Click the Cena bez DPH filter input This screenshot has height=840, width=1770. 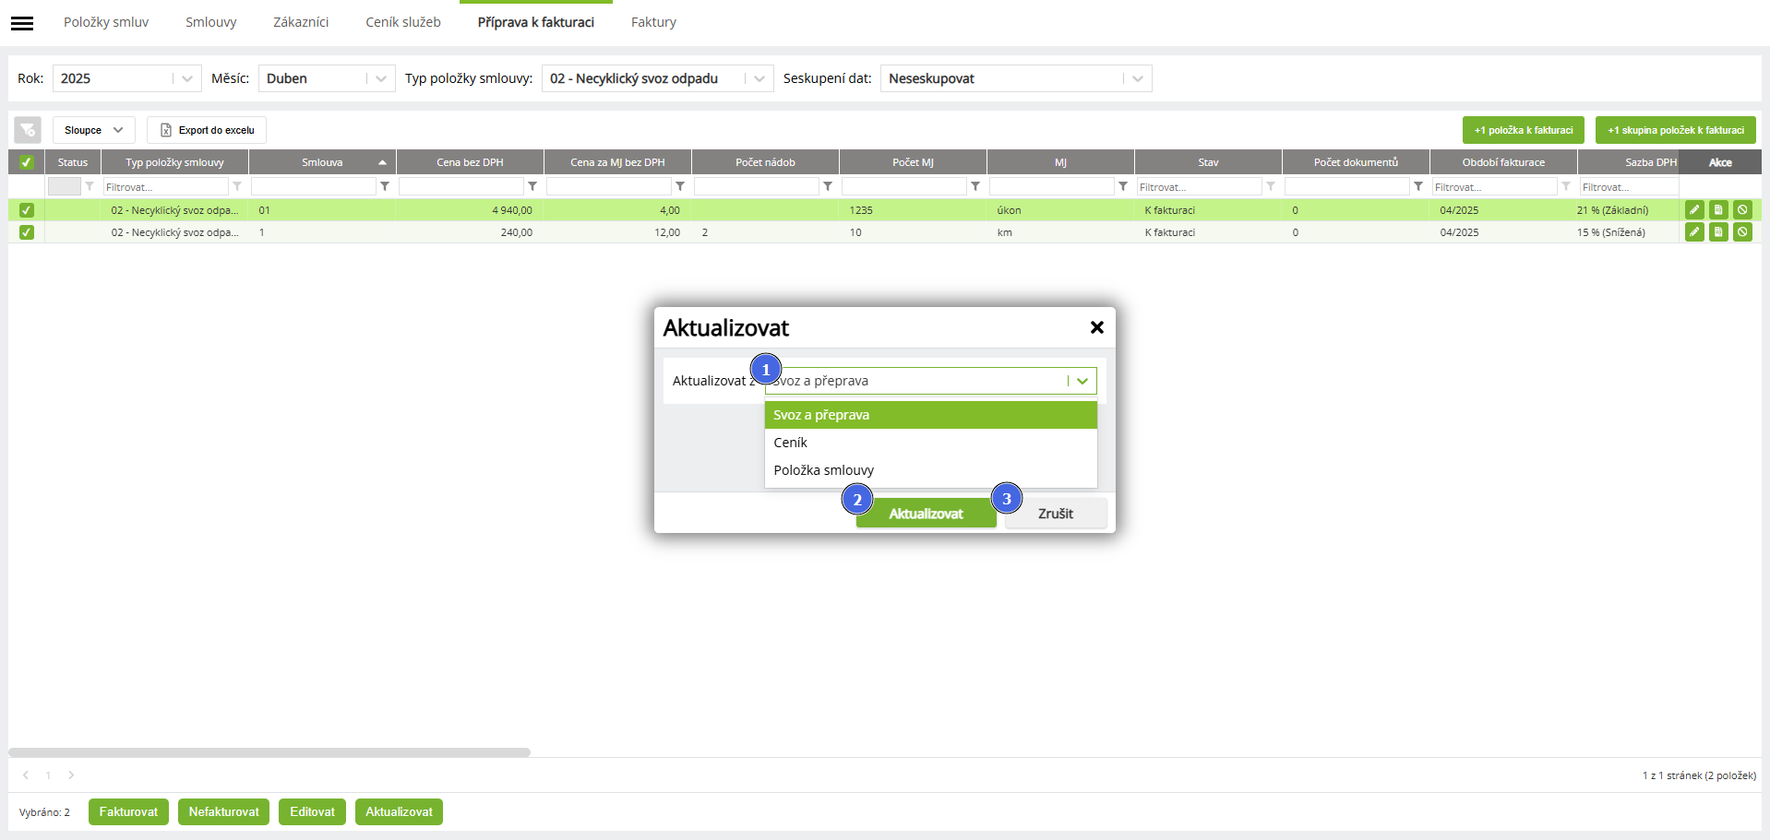tap(461, 186)
